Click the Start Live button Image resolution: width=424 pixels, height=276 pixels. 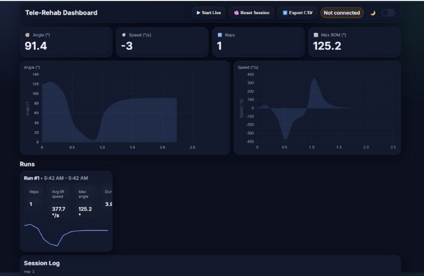pyautogui.click(x=208, y=13)
